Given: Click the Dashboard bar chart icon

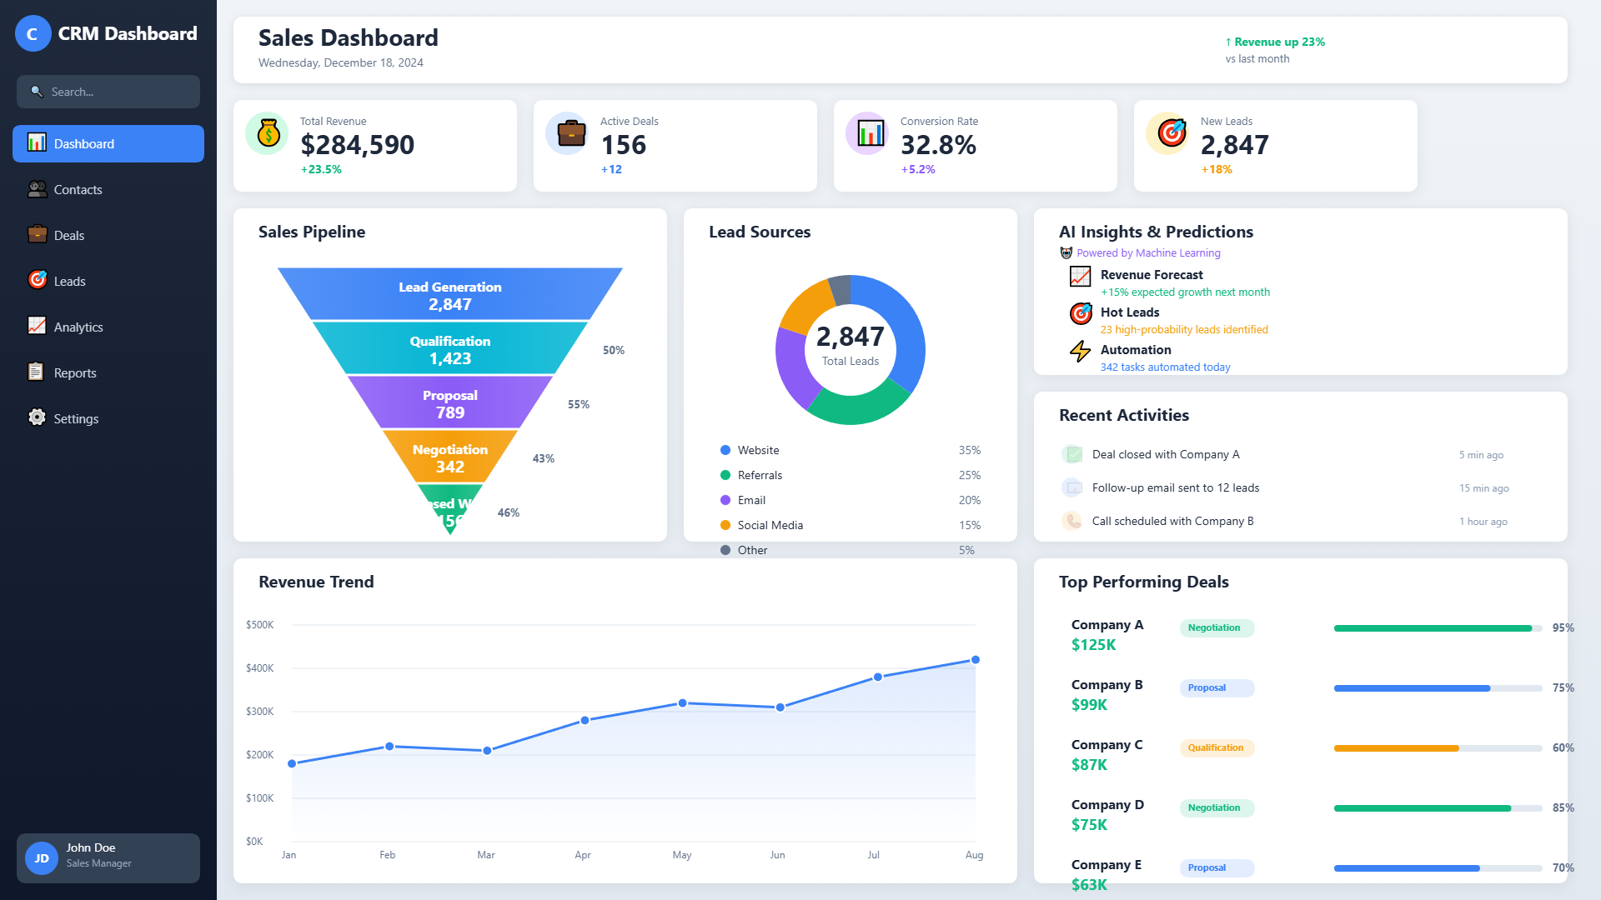Looking at the screenshot, I should coord(37,142).
